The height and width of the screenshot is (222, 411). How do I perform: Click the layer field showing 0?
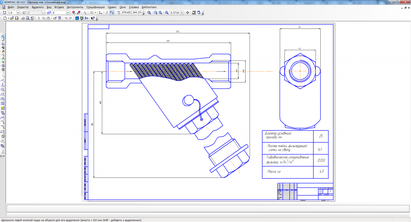click(59, 12)
